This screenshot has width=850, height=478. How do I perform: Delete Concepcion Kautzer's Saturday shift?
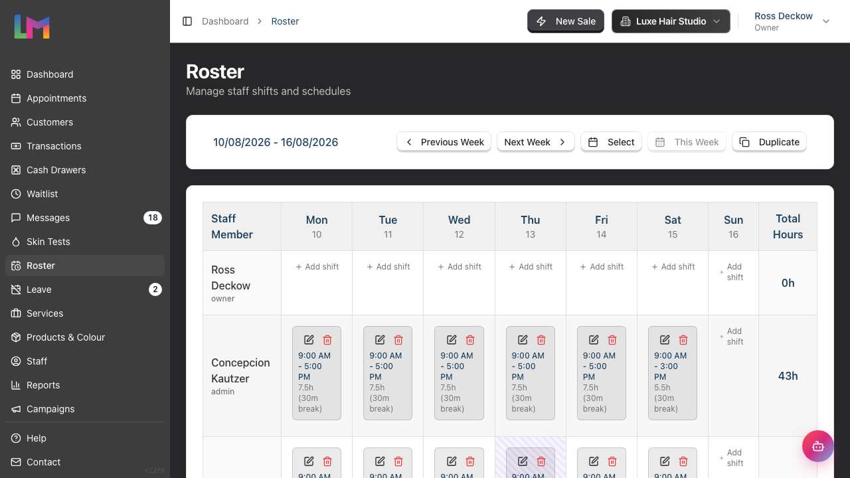tap(683, 340)
